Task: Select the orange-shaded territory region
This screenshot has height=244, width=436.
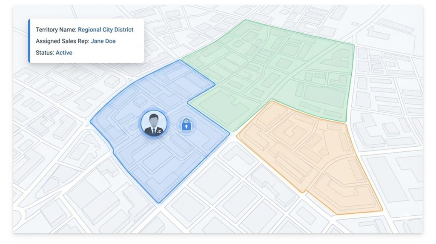Action: 307,157
